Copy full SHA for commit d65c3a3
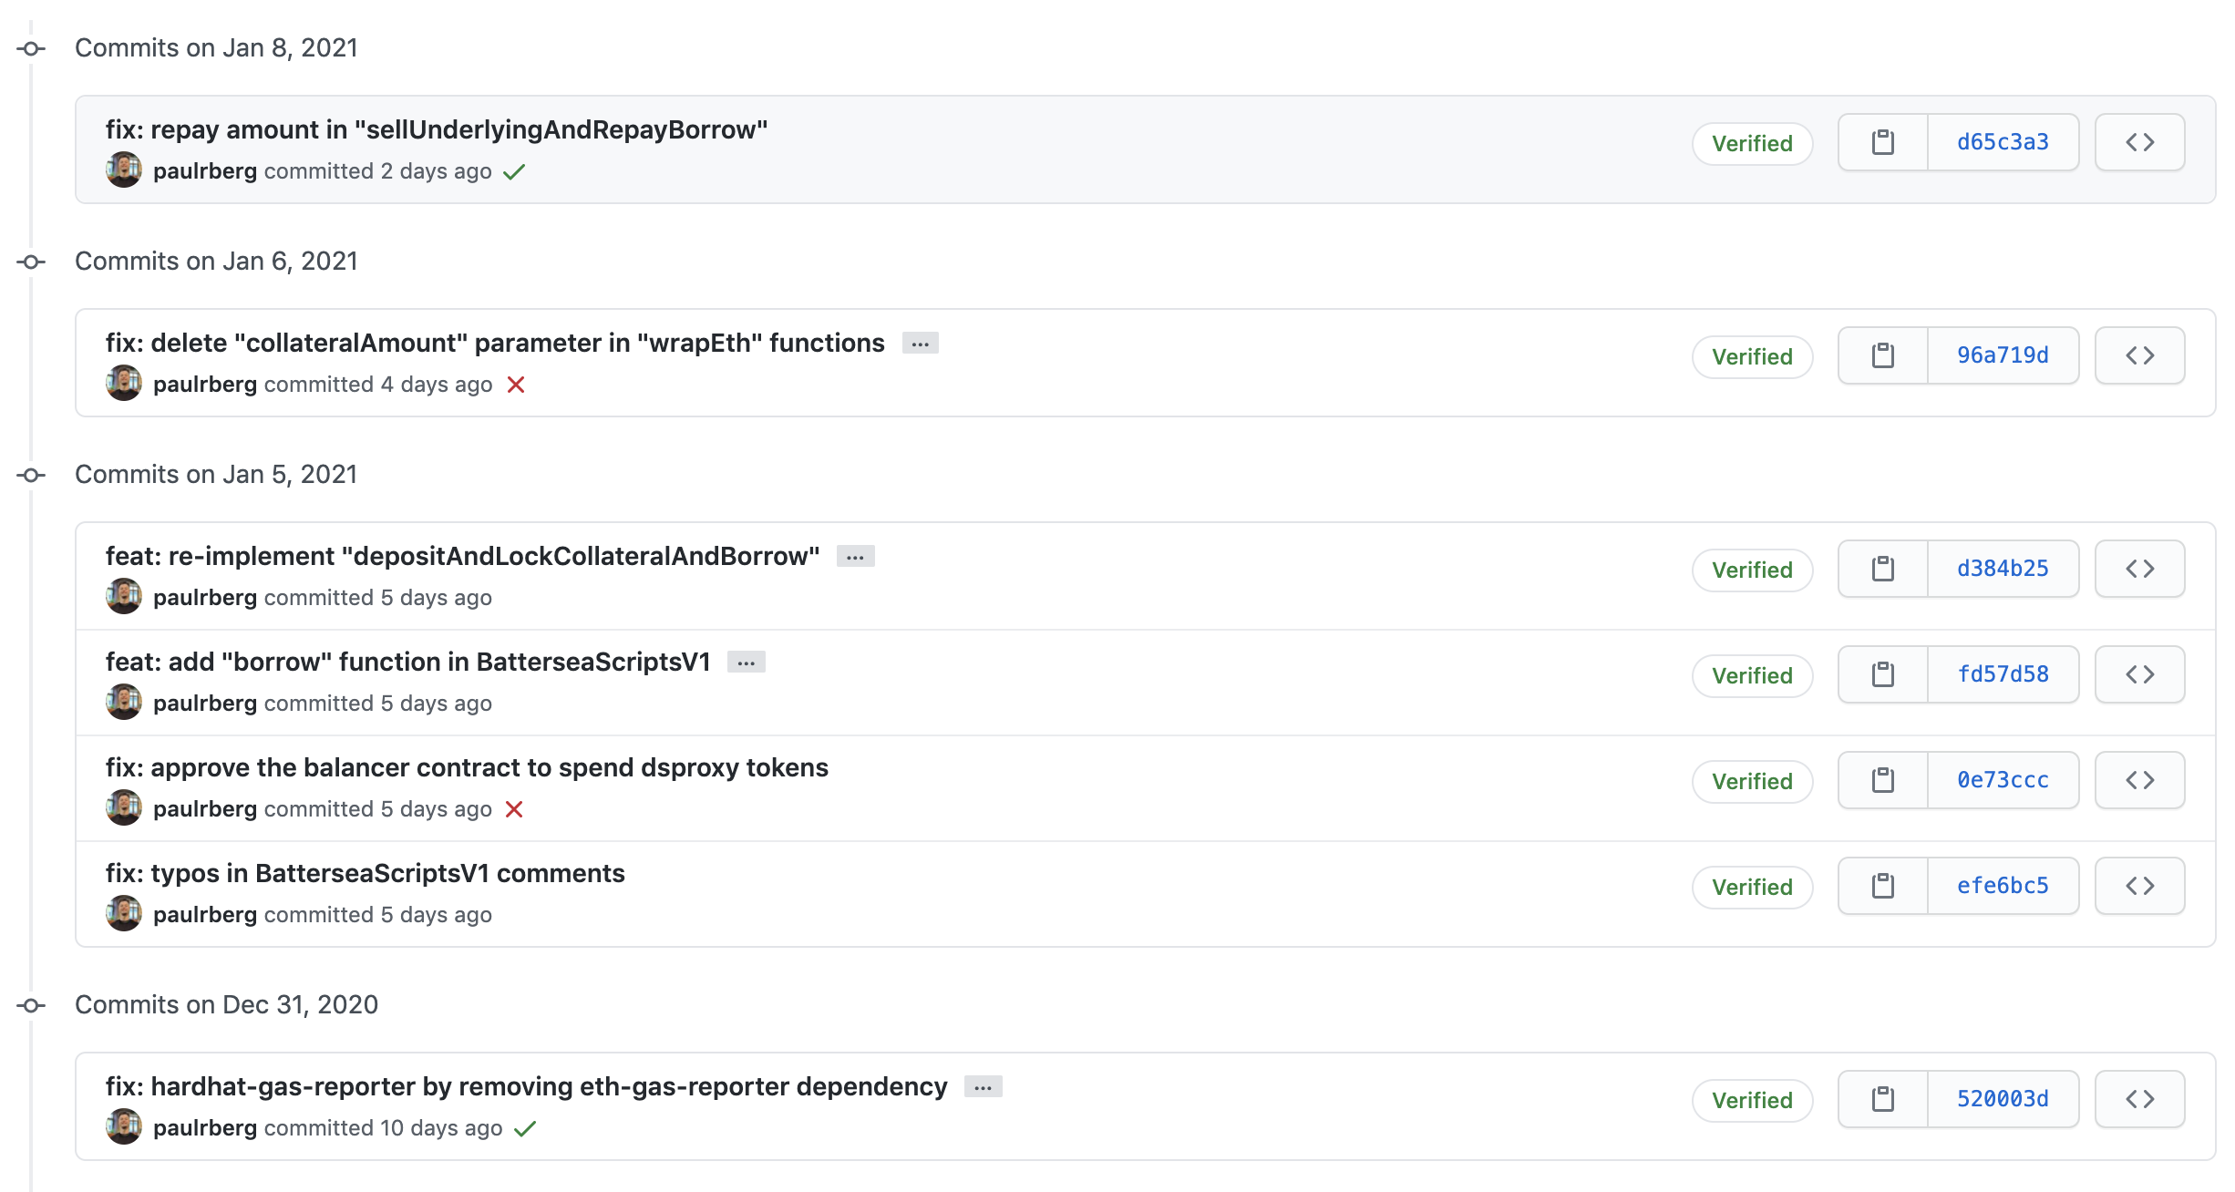 point(1882,142)
